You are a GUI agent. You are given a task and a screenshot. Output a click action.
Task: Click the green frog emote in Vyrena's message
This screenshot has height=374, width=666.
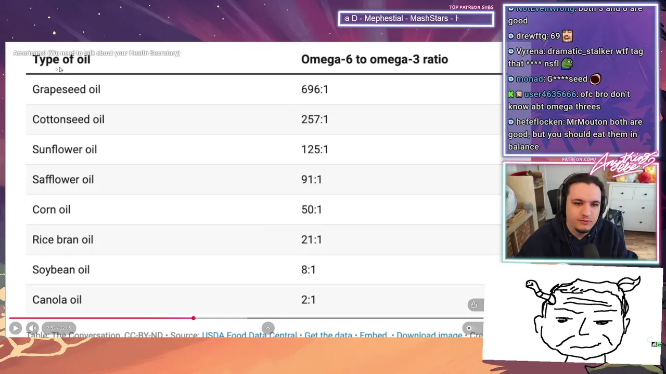(567, 64)
